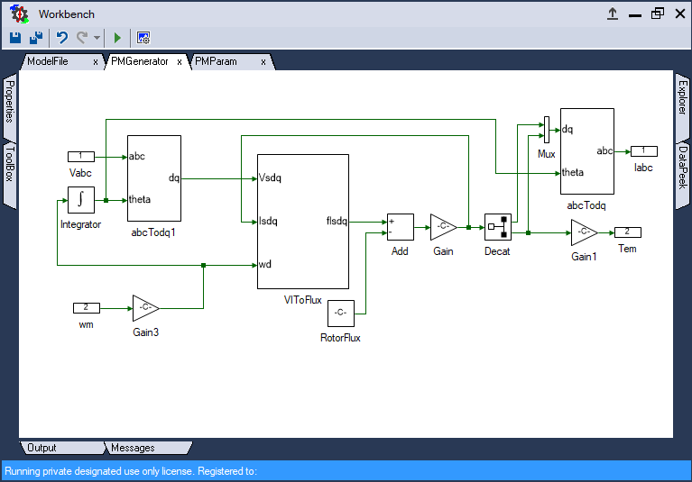Close the PMParam tab
The width and height of the screenshot is (692, 482).
(263, 62)
